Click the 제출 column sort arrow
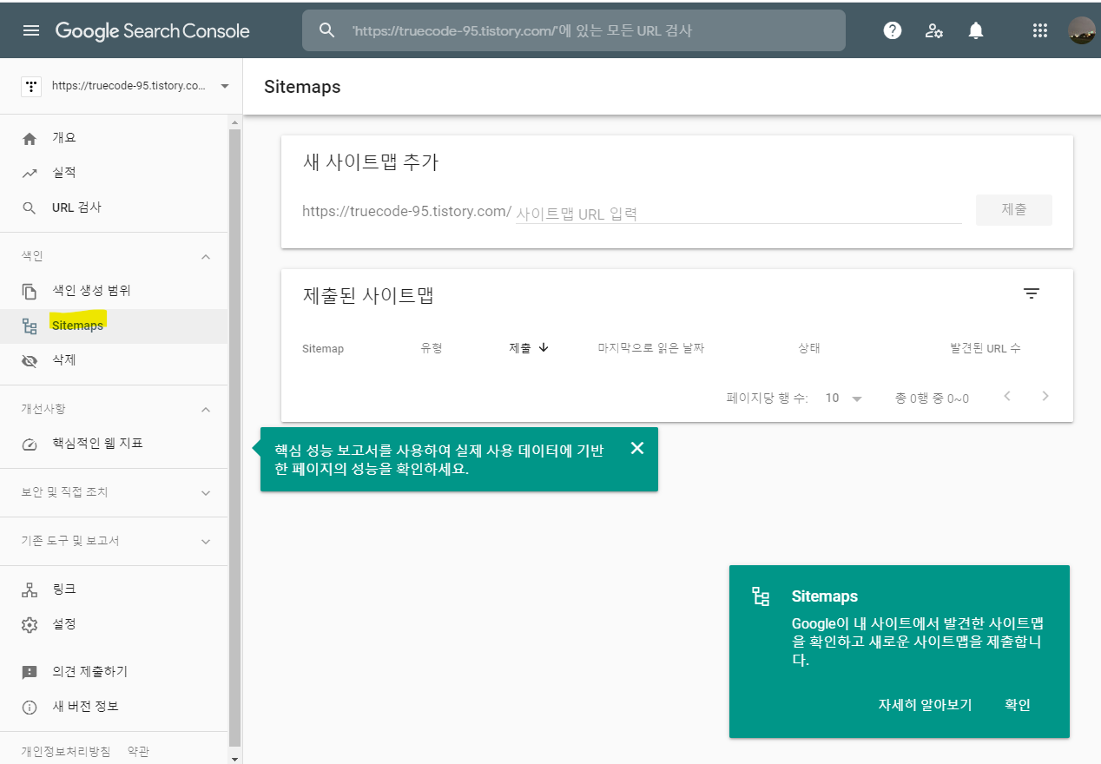1101x764 pixels. (544, 347)
